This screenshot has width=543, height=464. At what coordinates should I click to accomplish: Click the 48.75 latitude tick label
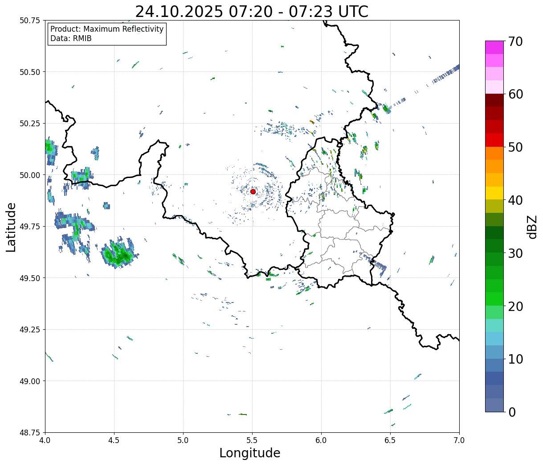(x=30, y=433)
